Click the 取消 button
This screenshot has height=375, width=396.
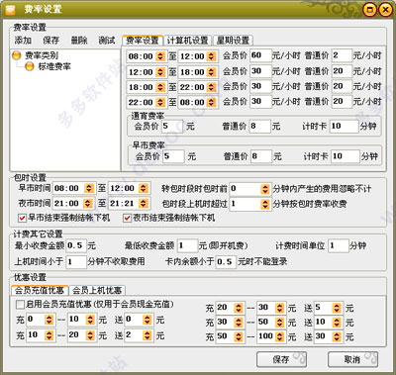click(x=352, y=359)
